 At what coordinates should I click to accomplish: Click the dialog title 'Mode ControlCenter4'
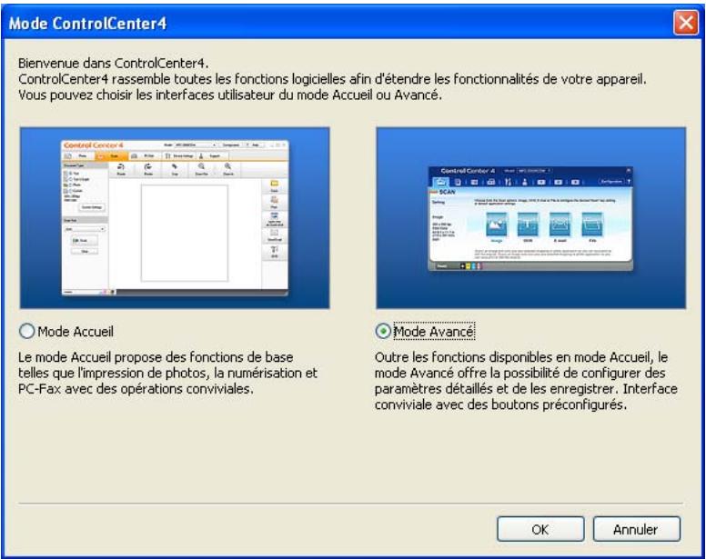tap(88, 23)
